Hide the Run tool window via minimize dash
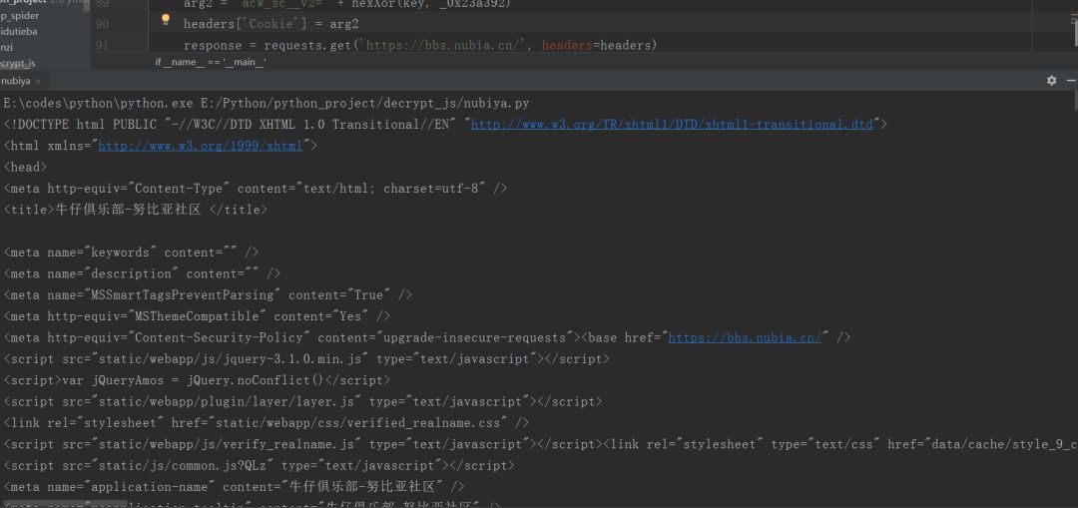This screenshot has height=508, width=1078. coord(1071,81)
